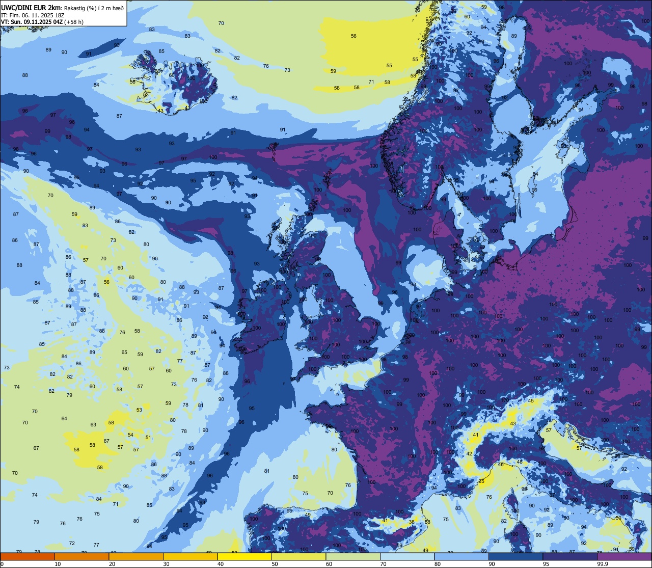The width and height of the screenshot is (652, 568).
Task: Pick the pale green legend swatch between 60 and 70
Action: pyautogui.click(x=353, y=556)
